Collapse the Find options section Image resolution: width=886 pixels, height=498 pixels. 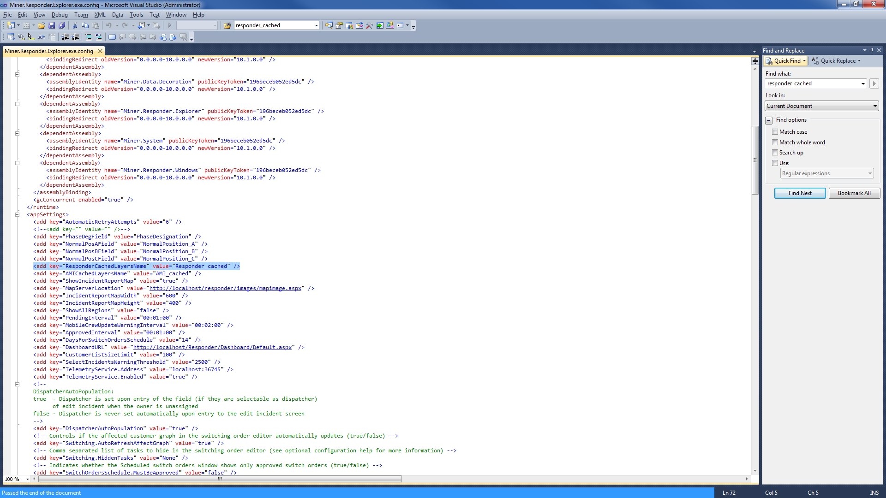coord(769,120)
